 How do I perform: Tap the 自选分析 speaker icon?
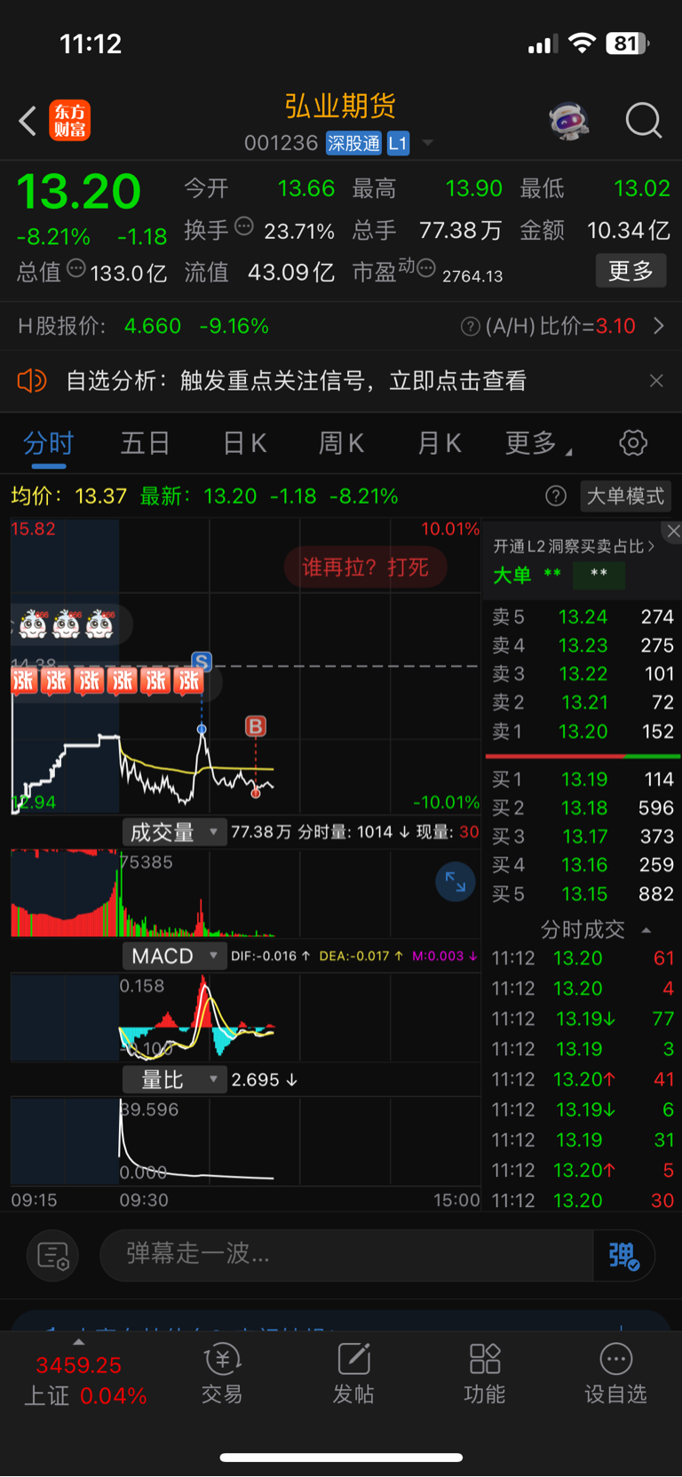(x=32, y=381)
